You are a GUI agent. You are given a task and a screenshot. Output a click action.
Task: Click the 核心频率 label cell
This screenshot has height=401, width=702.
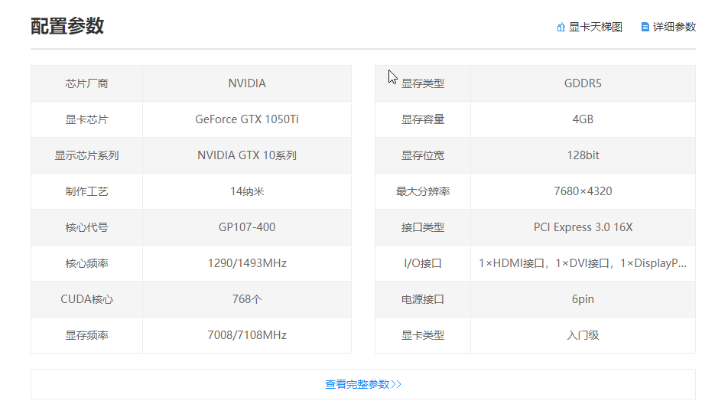87,263
